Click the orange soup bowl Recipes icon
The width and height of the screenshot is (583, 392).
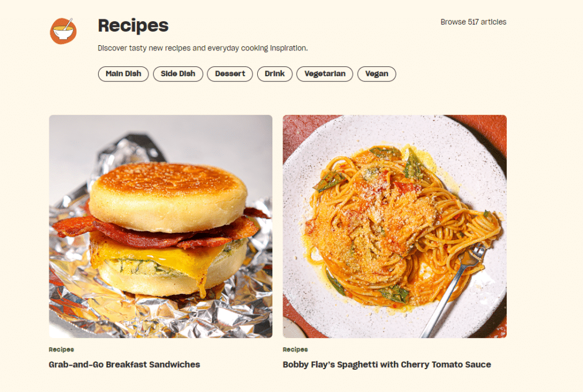click(x=63, y=31)
